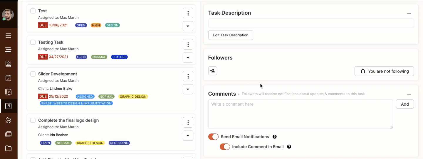Check the Test task checkbox
Image resolution: width=423 pixels, height=159 pixels.
(33, 11)
